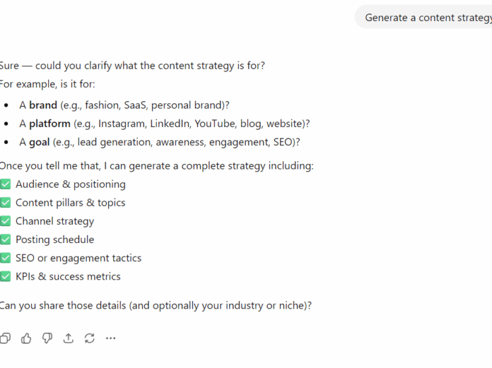Image resolution: width=492 pixels, height=368 pixels.
Task: Click the bold word 'platform' in the list
Action: (x=49, y=124)
